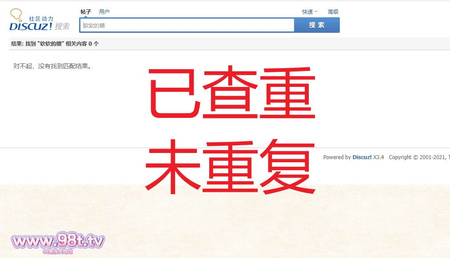This screenshot has height=258, width=450.
Task: Switch to the 用户 search tab
Action: point(104,12)
